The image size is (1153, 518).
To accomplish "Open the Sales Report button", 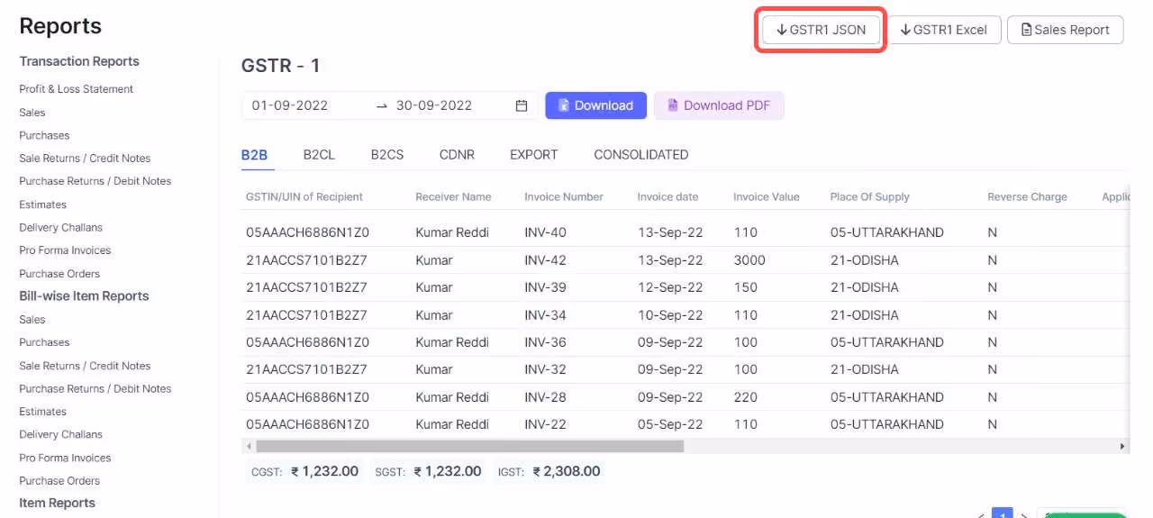I will coord(1065,30).
